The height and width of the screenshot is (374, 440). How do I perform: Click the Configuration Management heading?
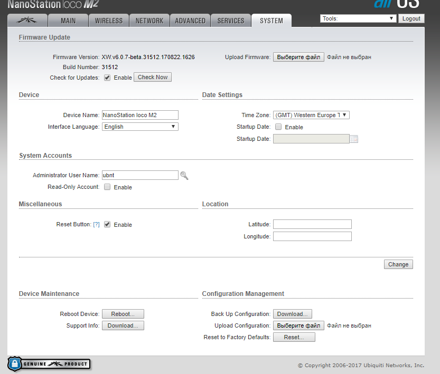point(243,294)
